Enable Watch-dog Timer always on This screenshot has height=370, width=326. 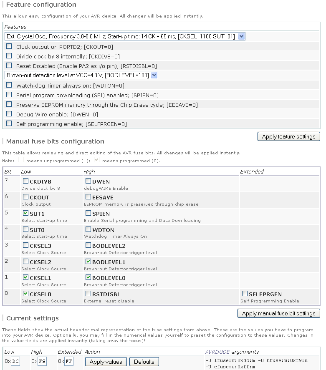point(9,85)
